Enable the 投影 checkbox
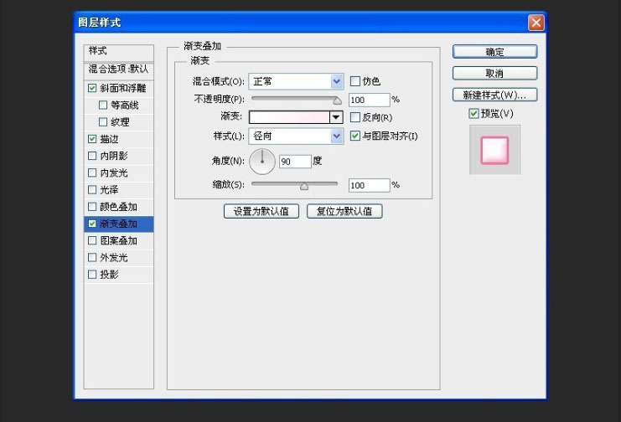Screen dimensions: 621x422 click(x=92, y=275)
